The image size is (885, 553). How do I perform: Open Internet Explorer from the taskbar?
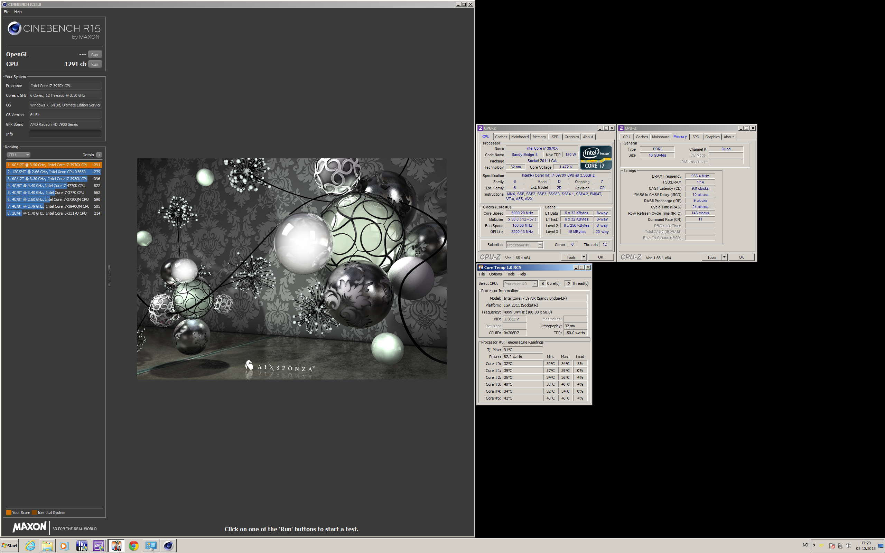pos(30,546)
